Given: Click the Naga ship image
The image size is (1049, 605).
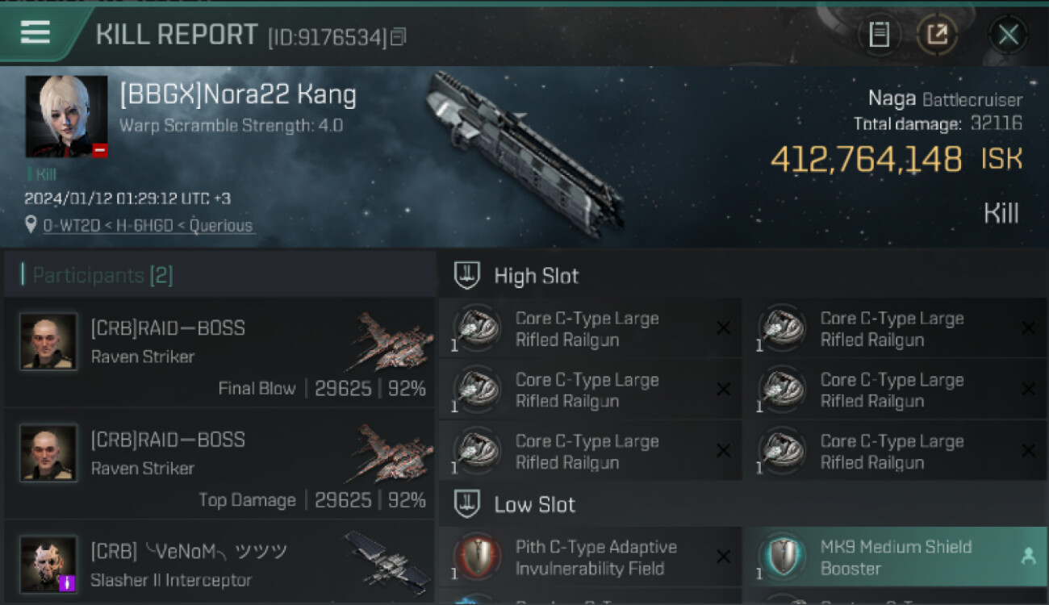Looking at the screenshot, I should [524, 153].
